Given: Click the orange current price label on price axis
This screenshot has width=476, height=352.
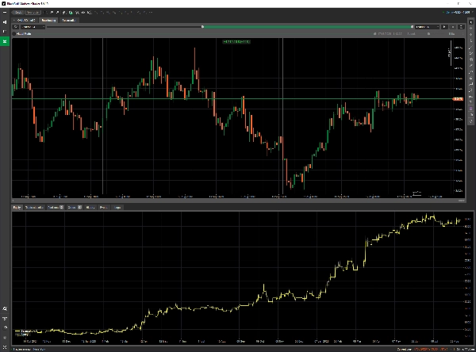Looking at the screenshot, I should 458,99.
